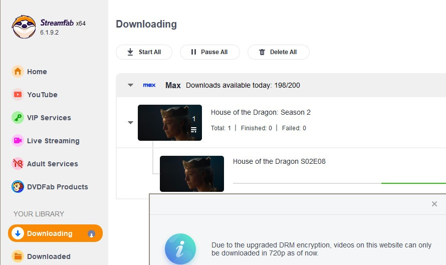
Task: Click the DVDFab Products icon
Action: click(18, 187)
